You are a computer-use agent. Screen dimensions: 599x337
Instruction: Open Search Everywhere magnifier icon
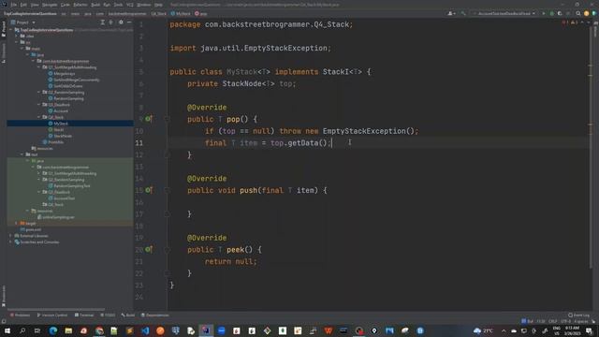tap(578, 13)
